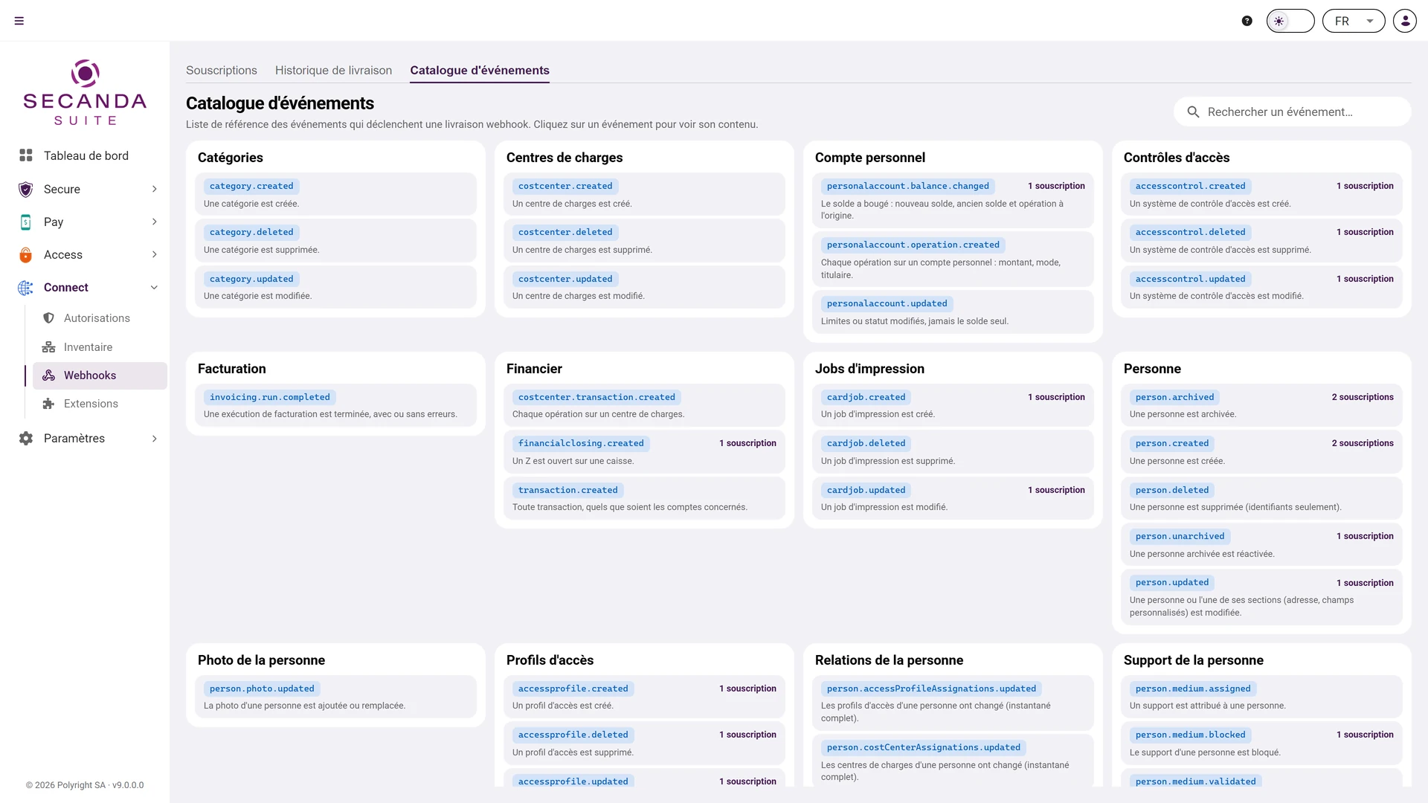Select the Catalogue d'événements tab
The width and height of the screenshot is (1428, 803).
pyautogui.click(x=480, y=70)
